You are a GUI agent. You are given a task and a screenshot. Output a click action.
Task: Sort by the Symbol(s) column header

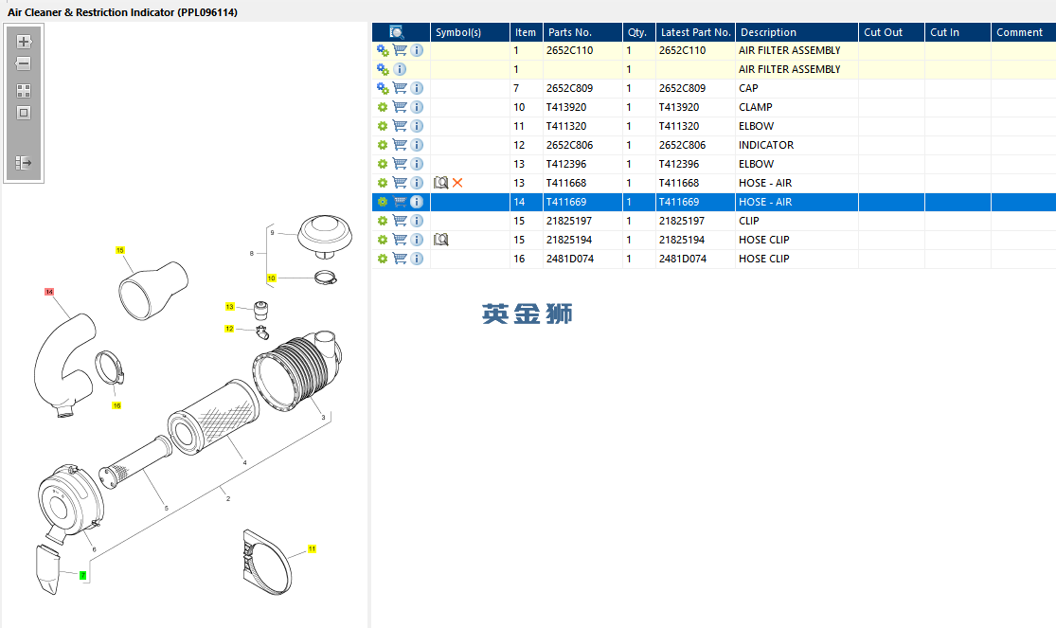pos(470,31)
